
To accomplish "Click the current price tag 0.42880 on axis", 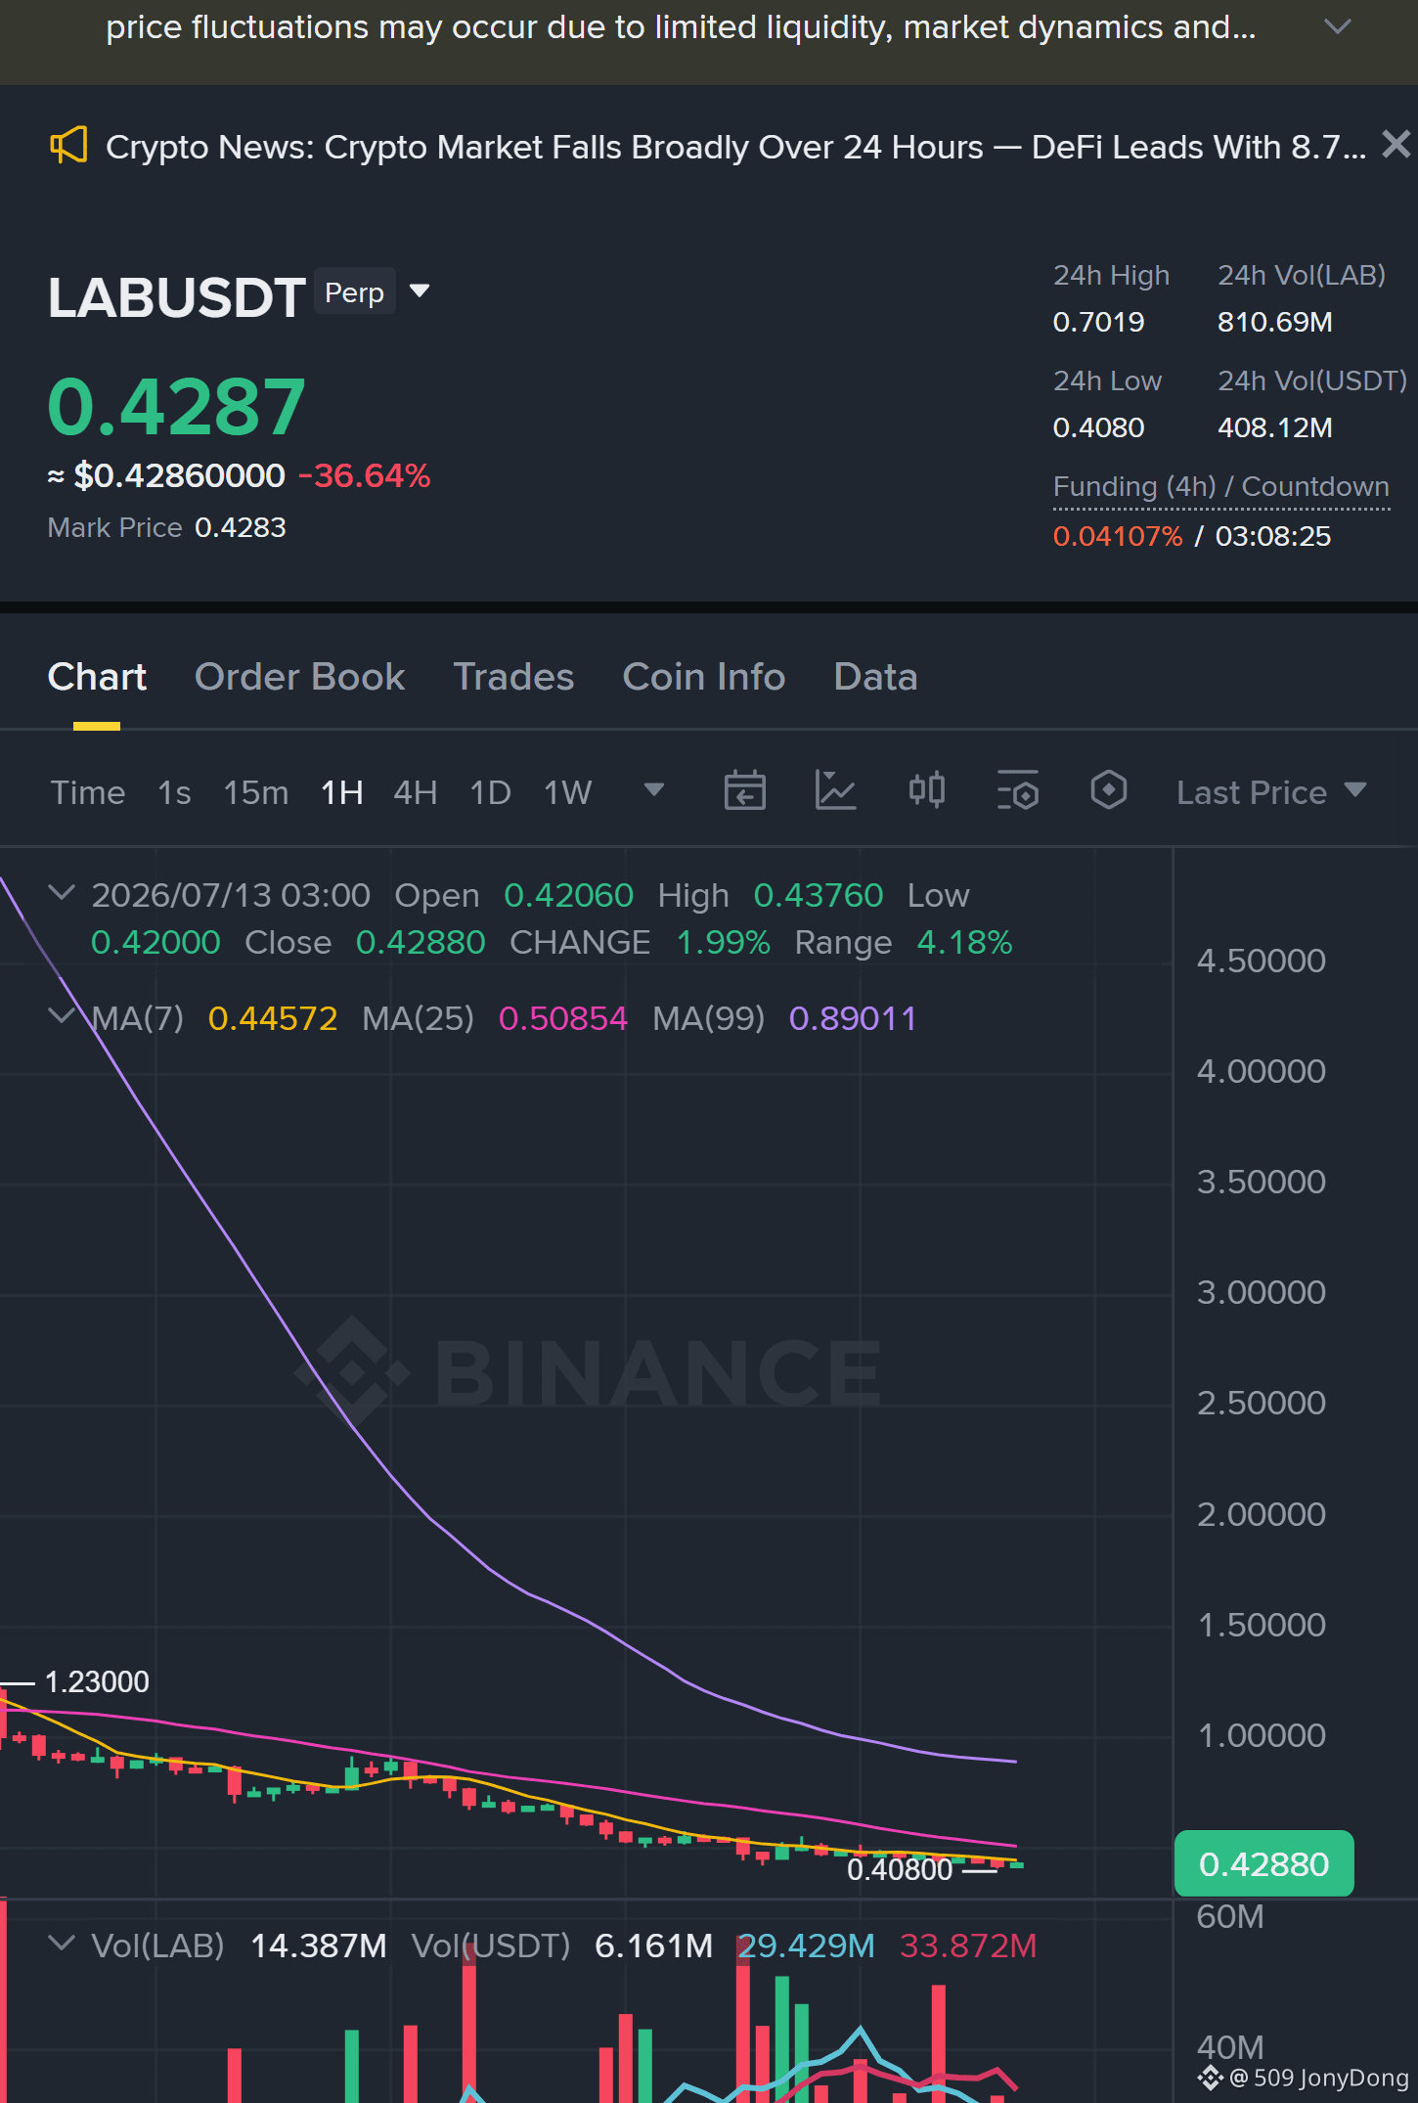I will point(1263,1864).
